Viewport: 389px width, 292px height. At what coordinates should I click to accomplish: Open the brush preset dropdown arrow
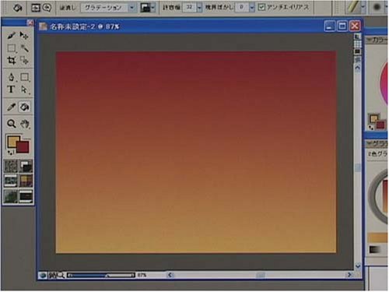click(363, 7)
